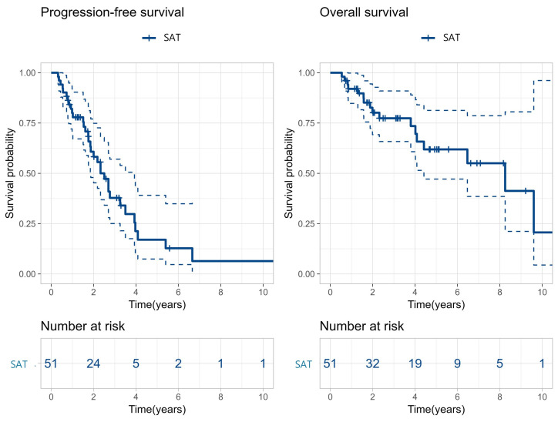Viewport: 558px width, 422px height.
Task: Click number at risk 24 in PFS table
Action: tap(93, 363)
